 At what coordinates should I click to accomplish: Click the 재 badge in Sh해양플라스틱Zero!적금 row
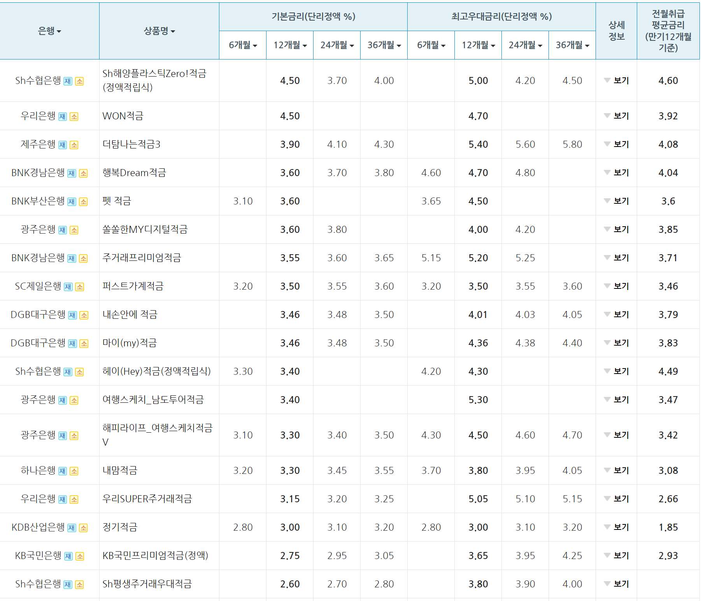[x=68, y=81]
